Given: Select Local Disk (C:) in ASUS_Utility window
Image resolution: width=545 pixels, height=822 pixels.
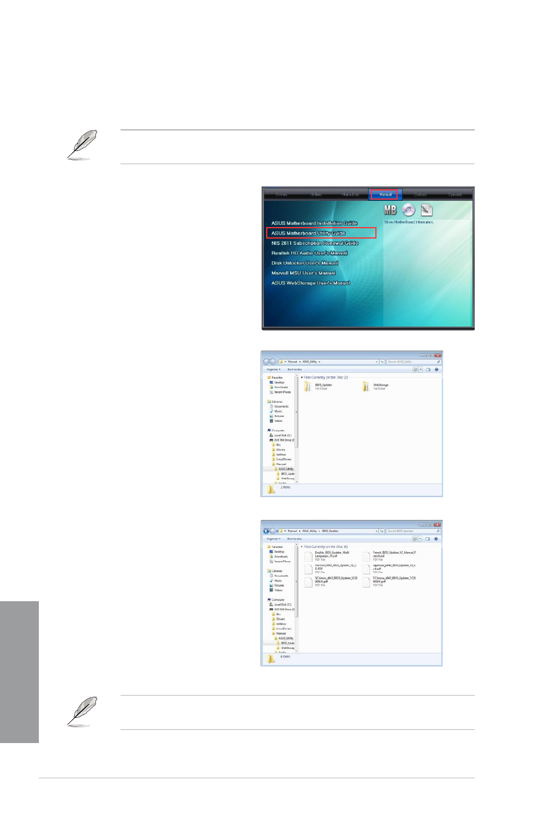Looking at the screenshot, I should (280, 435).
